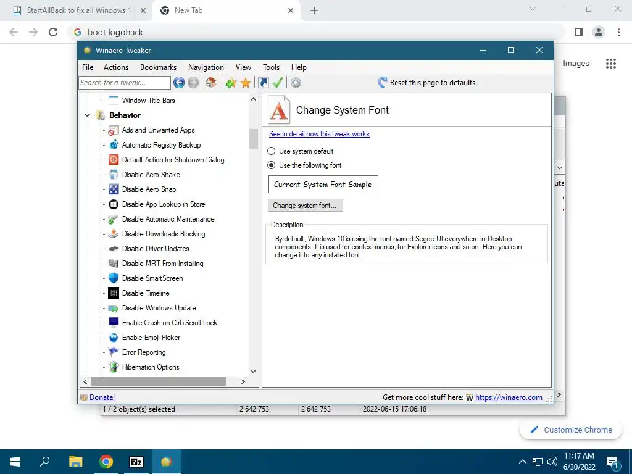Screen dimensions: 632x474
Task: Open the Navigation menu
Action: [x=206, y=67]
